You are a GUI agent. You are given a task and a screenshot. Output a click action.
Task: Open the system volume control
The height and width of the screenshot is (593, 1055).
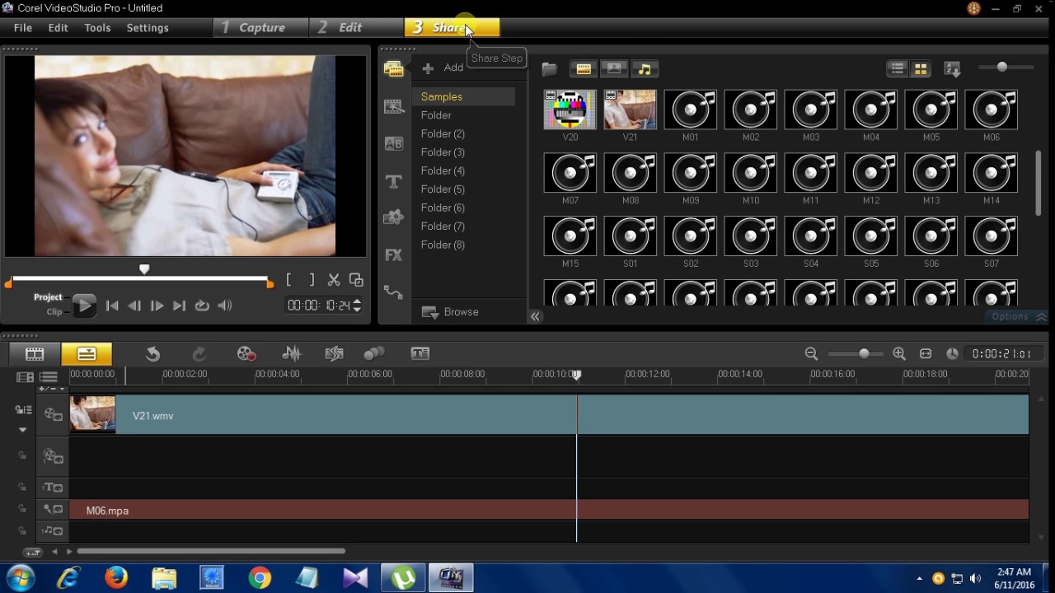[x=224, y=306]
